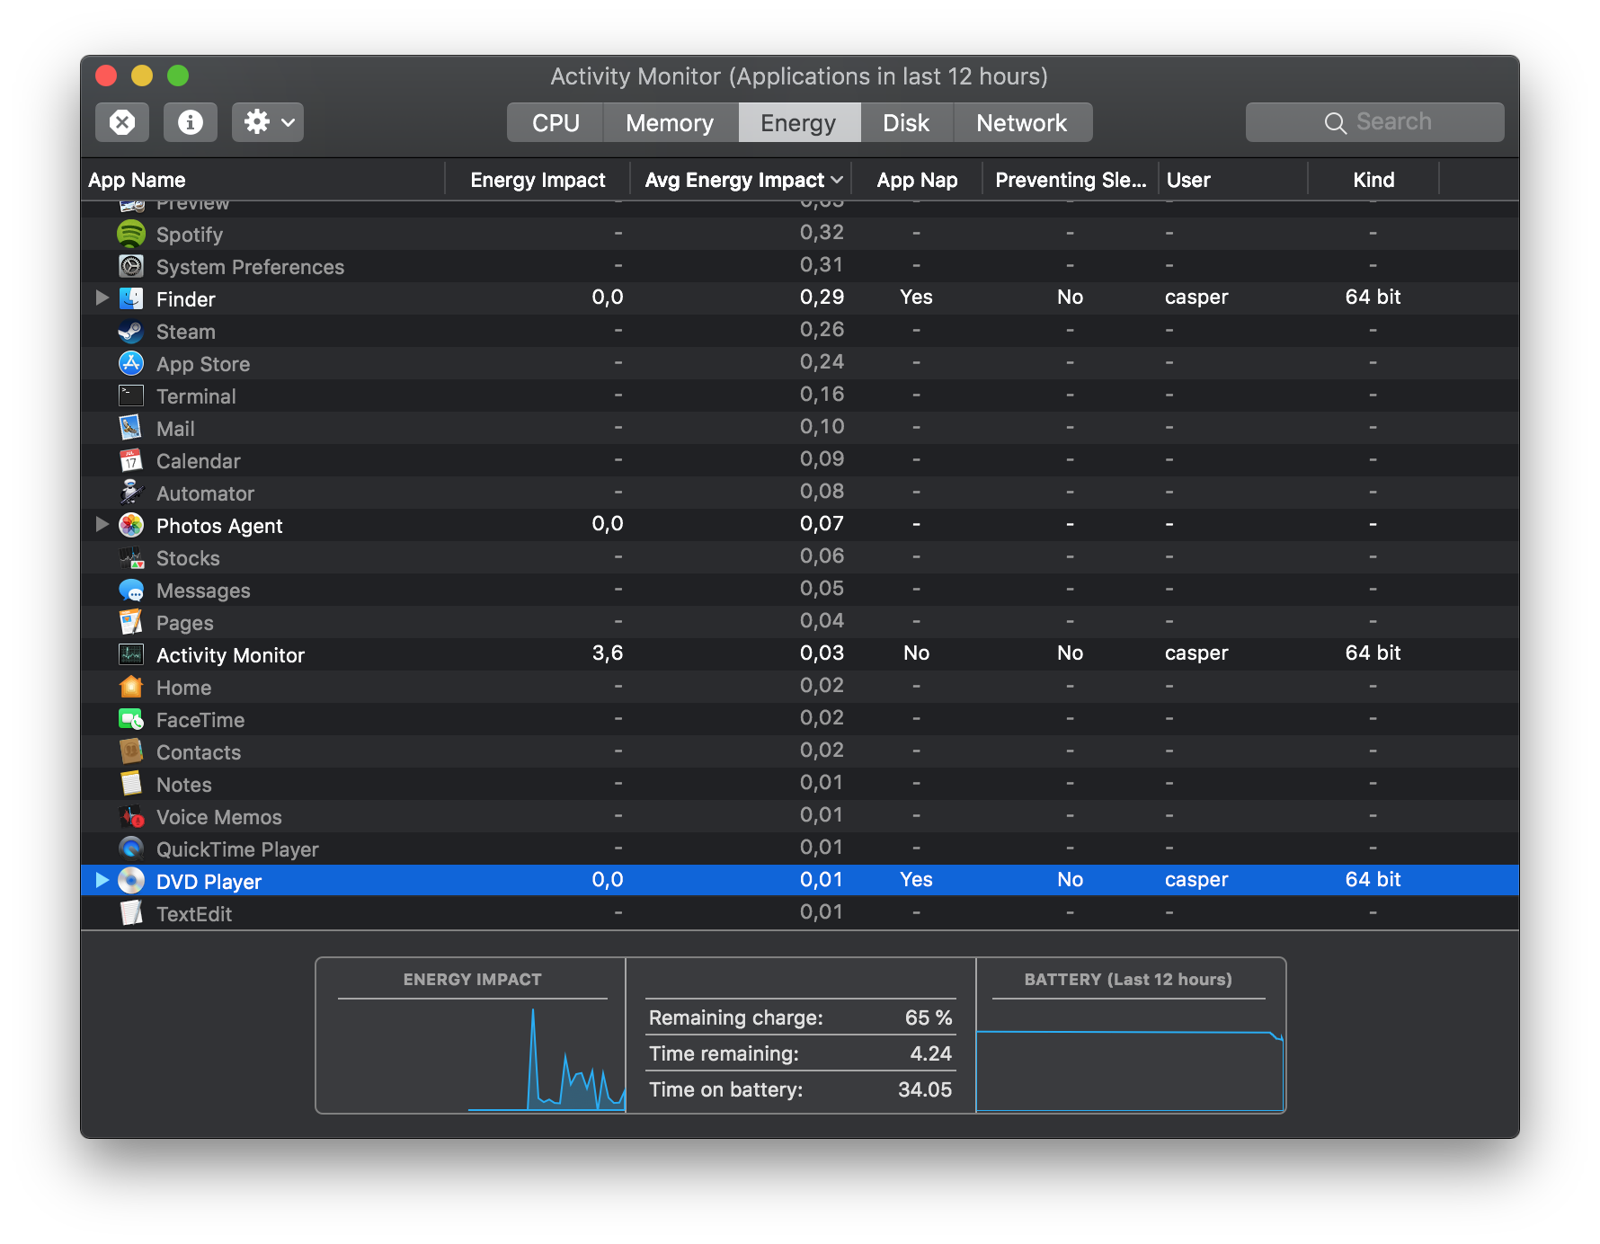Image resolution: width=1600 pixels, height=1244 pixels.
Task: Select the Messages row name
Action: (x=203, y=591)
